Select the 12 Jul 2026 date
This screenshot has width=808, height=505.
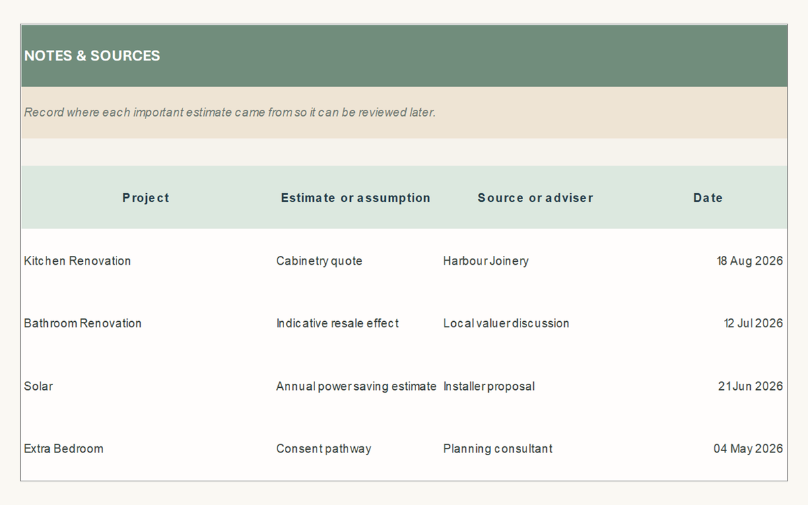click(x=753, y=323)
